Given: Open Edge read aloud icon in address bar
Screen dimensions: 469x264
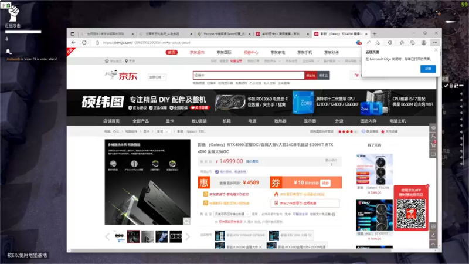Looking at the screenshot, I should (369, 42).
